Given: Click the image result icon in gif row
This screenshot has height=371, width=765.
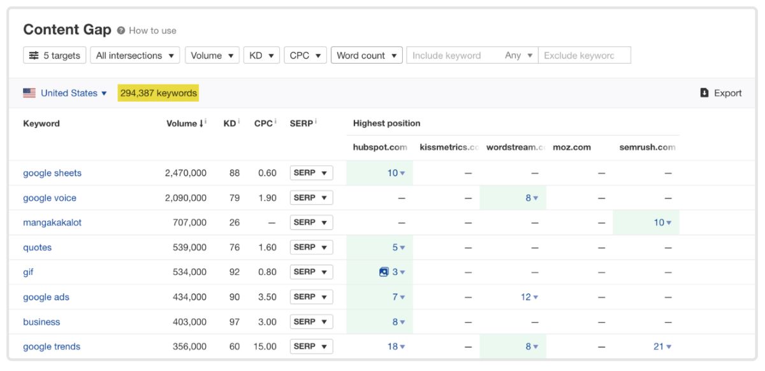Looking at the screenshot, I should pos(384,272).
